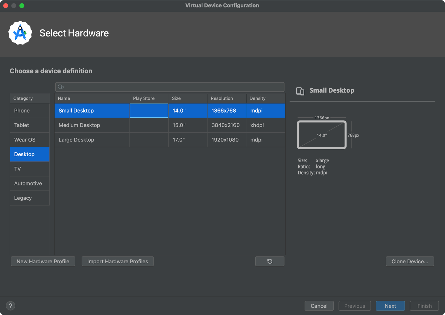Screen dimensions: 445x315
Task: Select the Legacy category
Action: coord(22,198)
